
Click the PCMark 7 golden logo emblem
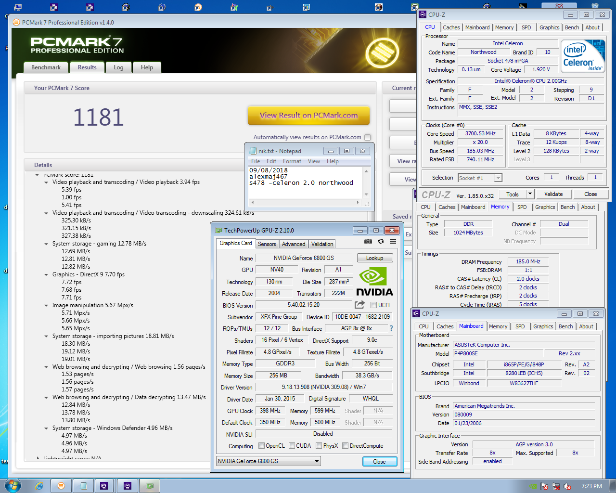tap(383, 53)
